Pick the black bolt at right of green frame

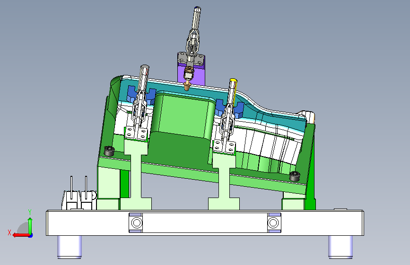[x=295, y=176]
